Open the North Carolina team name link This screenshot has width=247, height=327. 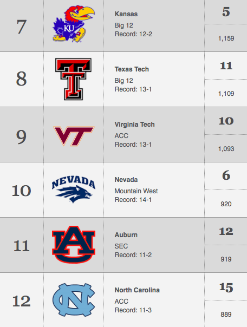(x=137, y=290)
